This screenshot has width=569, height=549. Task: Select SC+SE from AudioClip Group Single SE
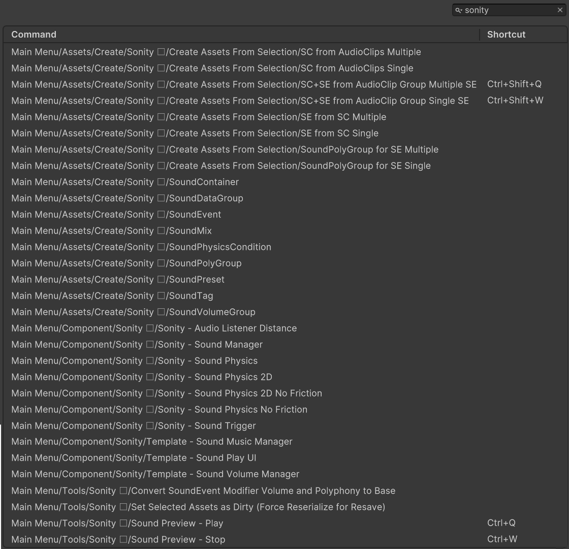click(284, 101)
